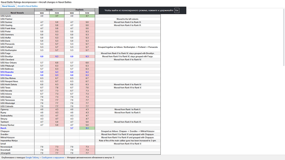This screenshot has width=285, height=160.
Task: Select the USS Texas name cell
Action: pyautogui.click(x=17, y=87)
